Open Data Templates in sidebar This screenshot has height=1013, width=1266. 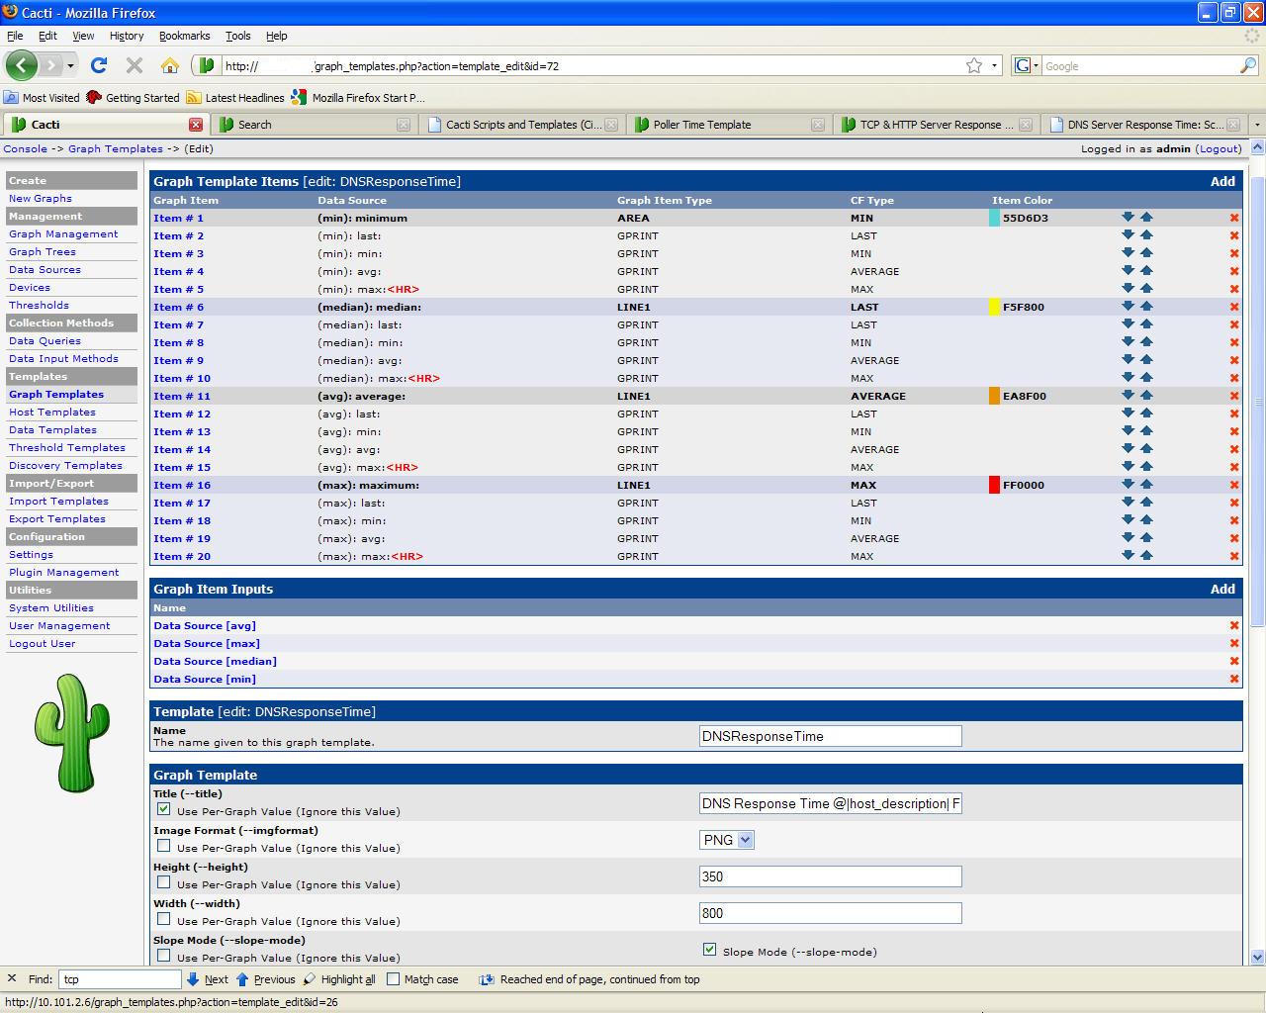point(52,429)
